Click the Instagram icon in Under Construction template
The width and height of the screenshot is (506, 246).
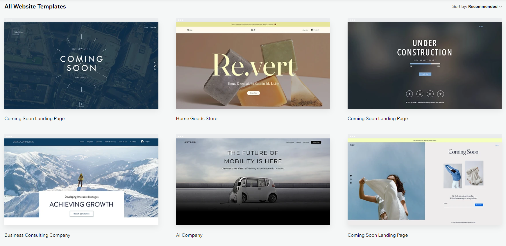[430, 94]
